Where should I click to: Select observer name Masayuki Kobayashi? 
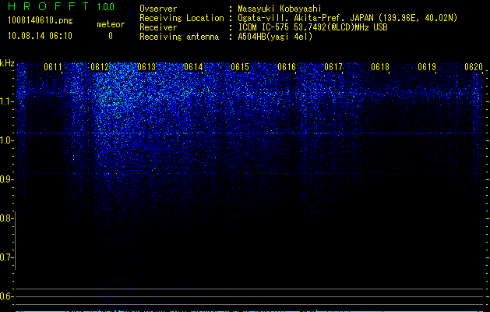coord(280,9)
